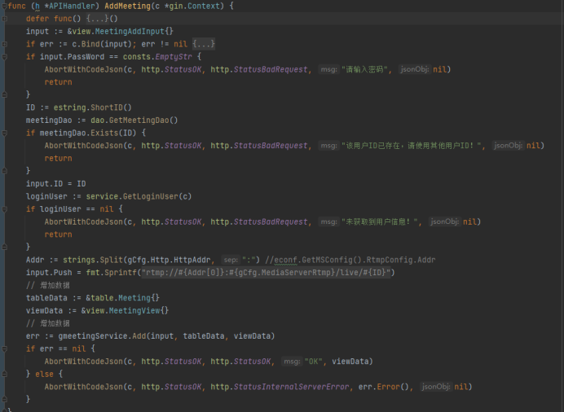Click the {...} placeholder after defer func()

coord(97,19)
